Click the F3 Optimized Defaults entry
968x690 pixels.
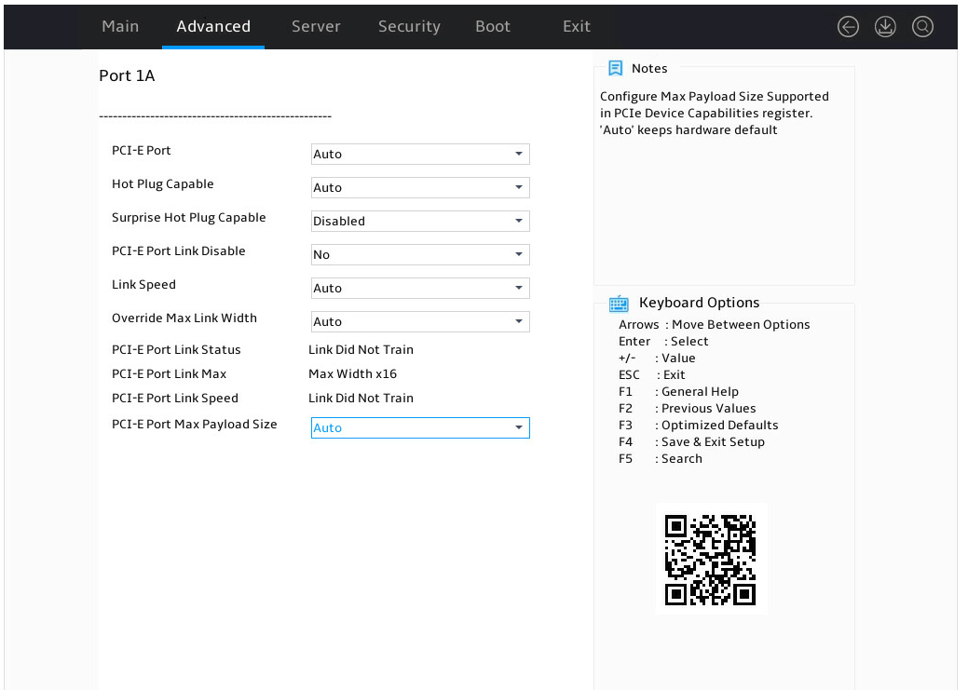click(698, 426)
